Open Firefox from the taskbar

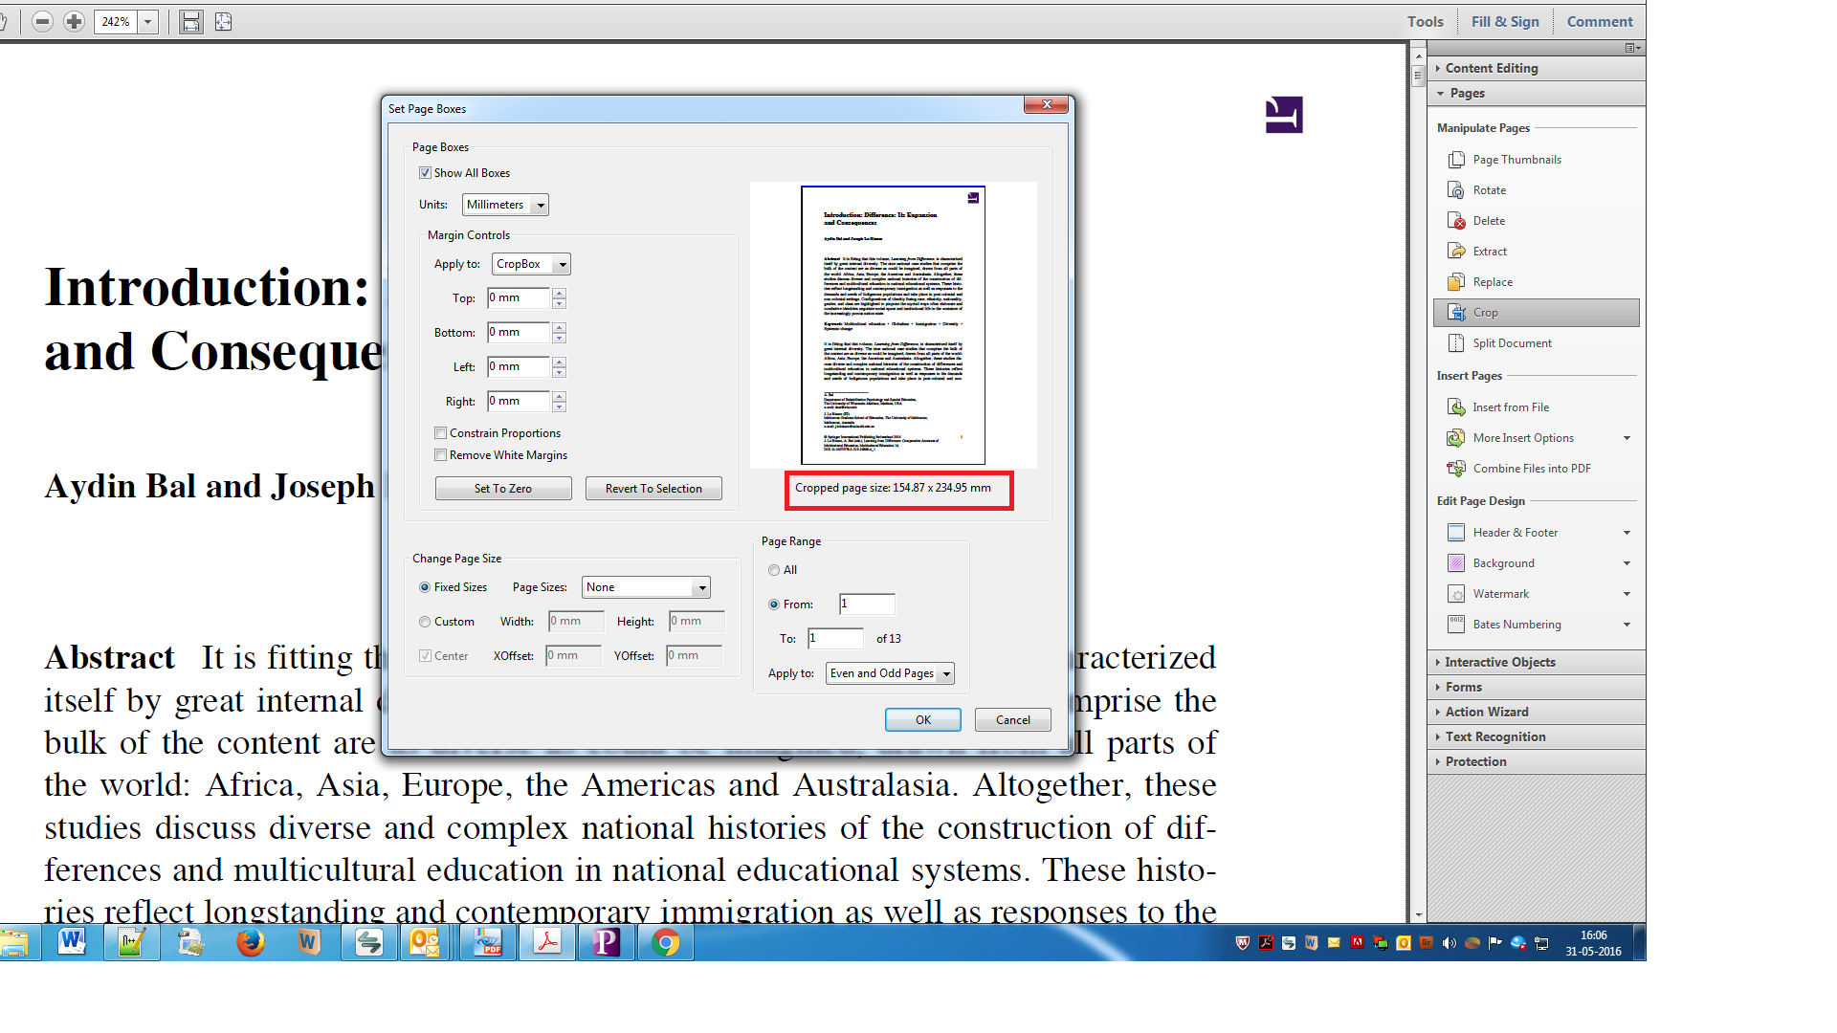pyautogui.click(x=250, y=943)
